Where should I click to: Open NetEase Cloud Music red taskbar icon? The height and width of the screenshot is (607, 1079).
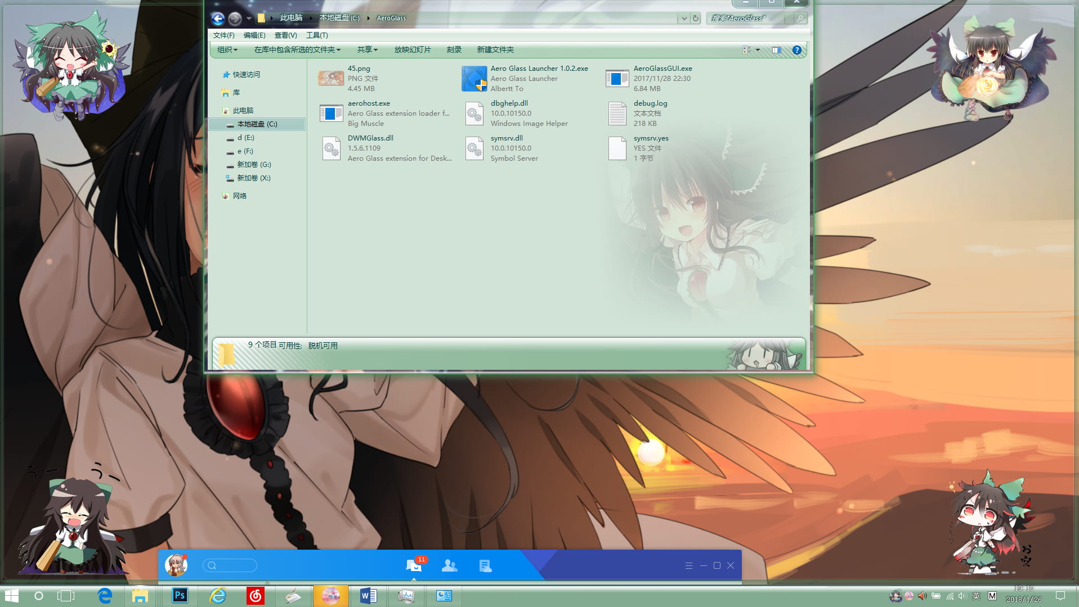(256, 595)
